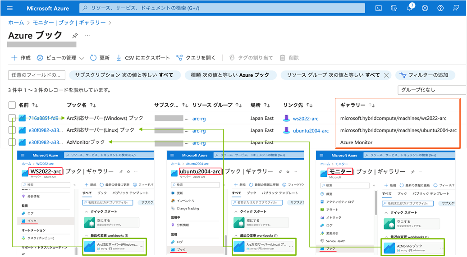
Task: Open portal settings gear in the header
Action: pyautogui.click(x=425, y=8)
